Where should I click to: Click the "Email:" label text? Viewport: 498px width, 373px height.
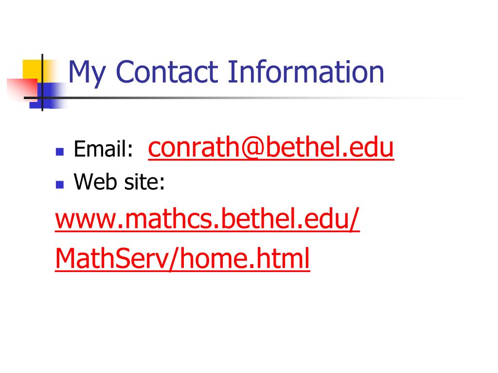point(103,149)
